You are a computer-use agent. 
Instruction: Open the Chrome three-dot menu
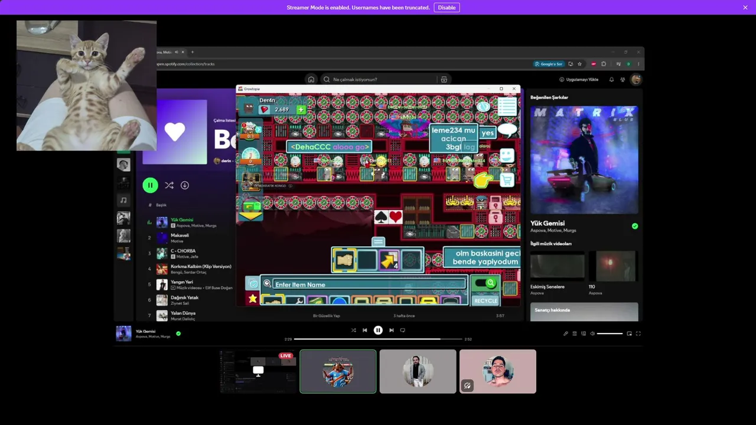click(x=638, y=64)
